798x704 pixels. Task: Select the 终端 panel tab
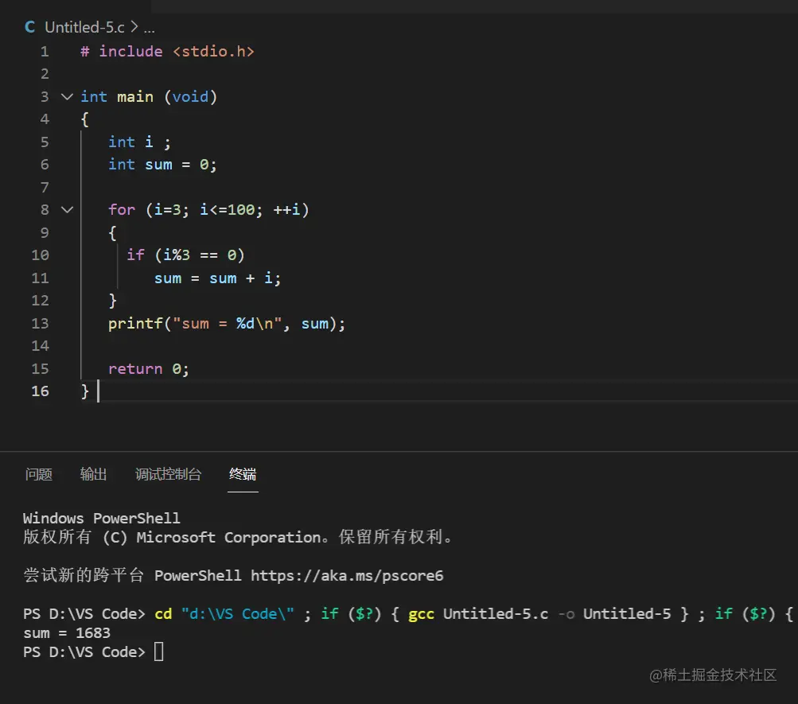coord(243,475)
